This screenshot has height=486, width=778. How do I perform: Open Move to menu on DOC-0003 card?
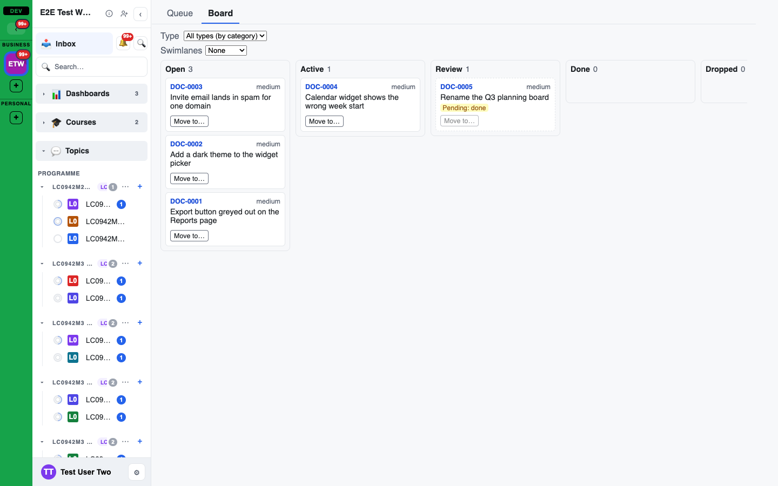[189, 122]
